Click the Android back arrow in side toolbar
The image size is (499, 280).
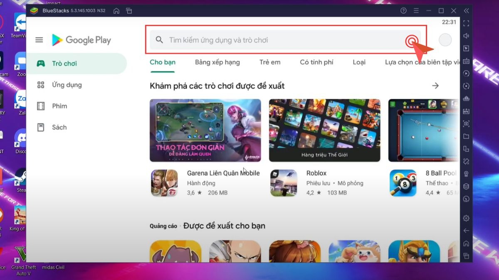[x=466, y=231]
